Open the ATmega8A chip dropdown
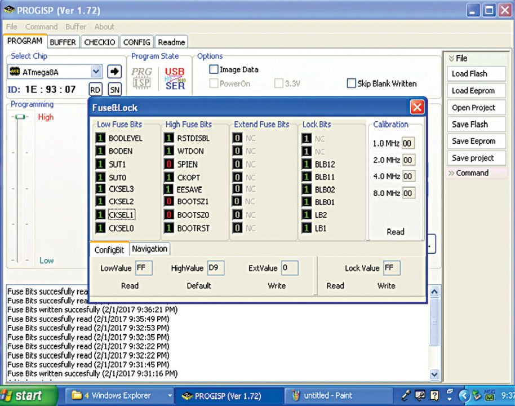Image resolution: width=515 pixels, height=406 pixels. pyautogui.click(x=95, y=72)
